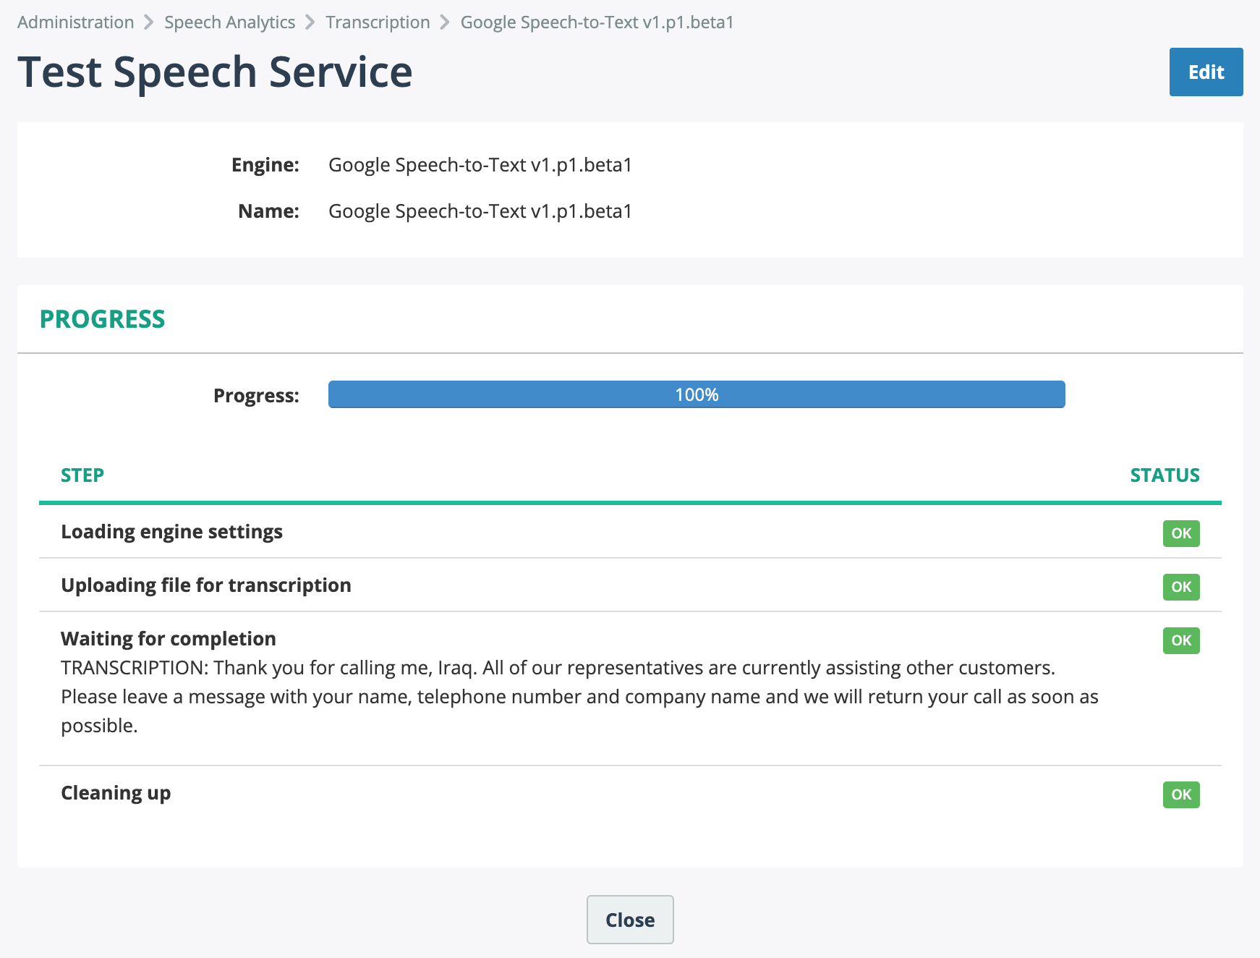Click the STATUS column header

pos(1164,475)
